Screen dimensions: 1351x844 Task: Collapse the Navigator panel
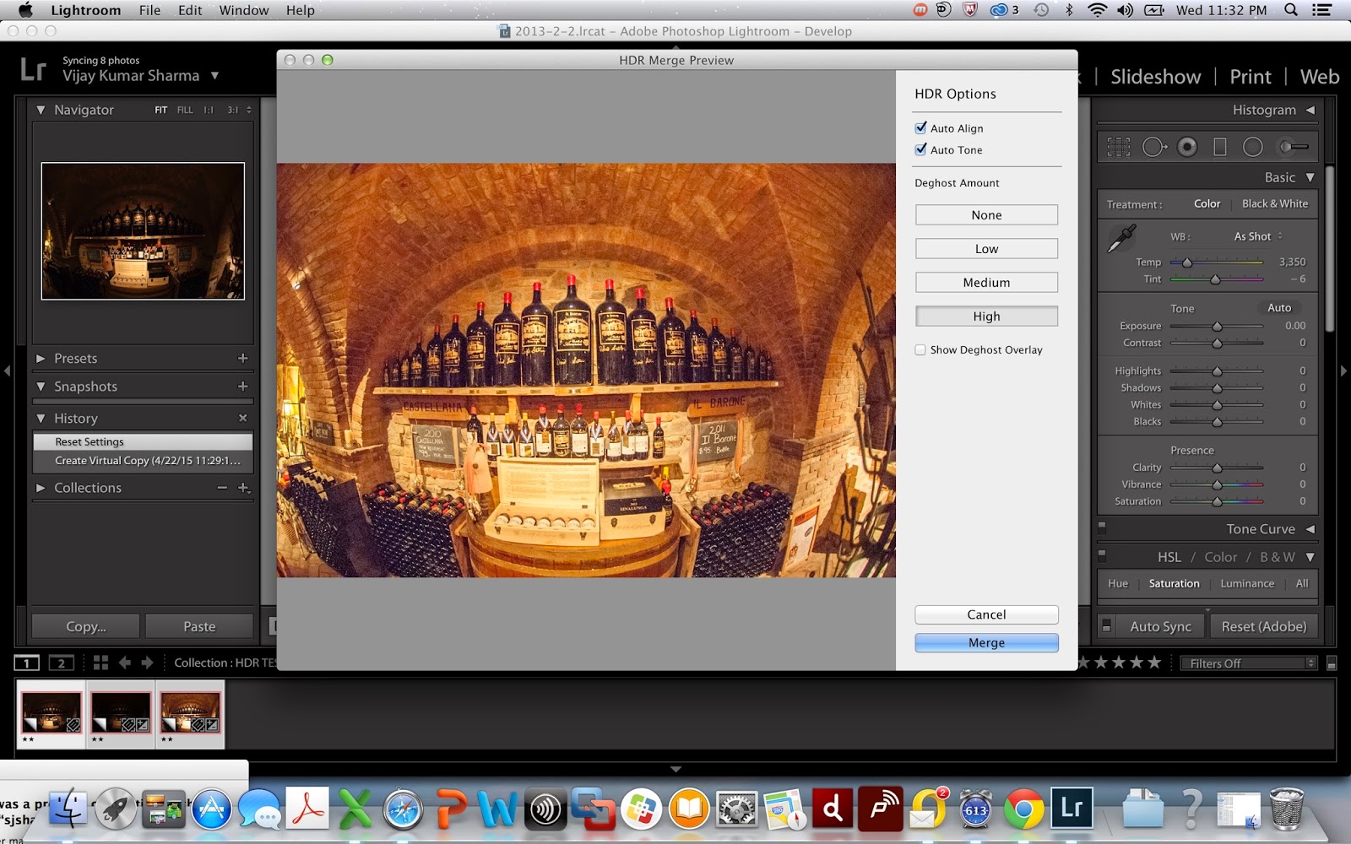[x=41, y=110]
